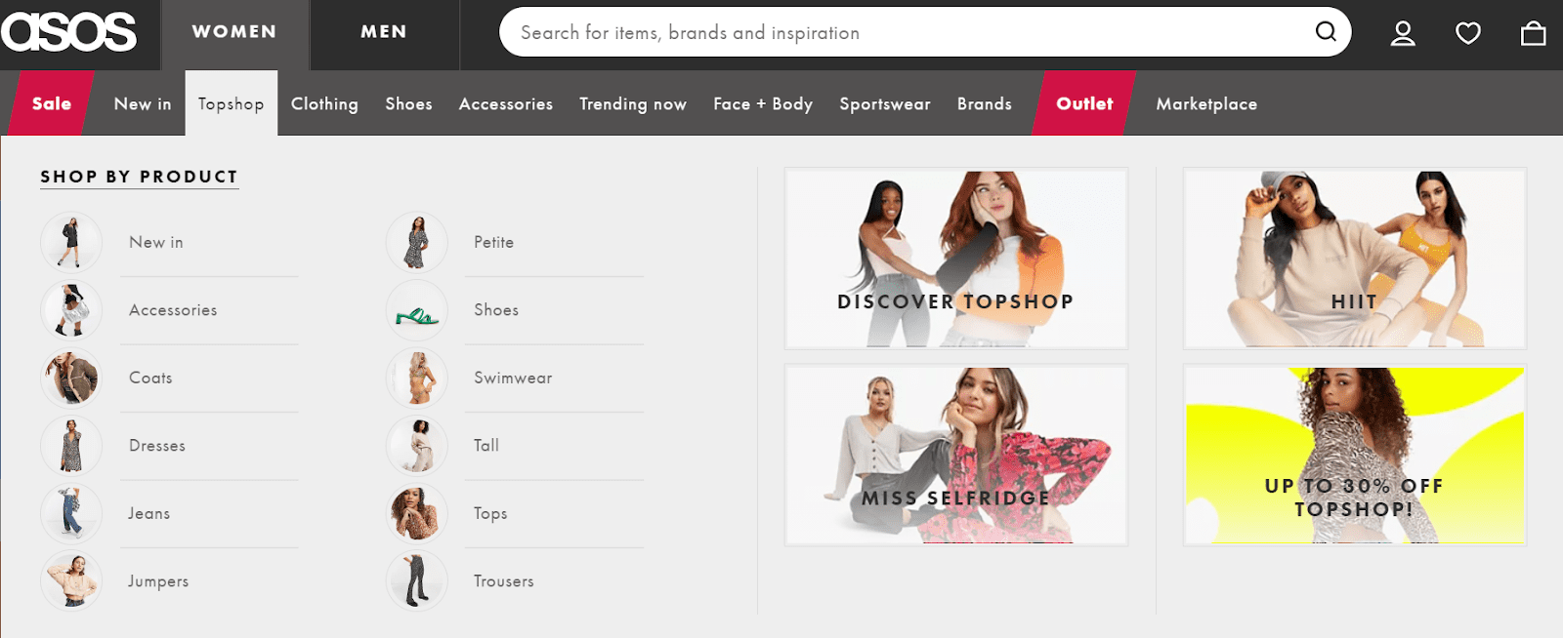
Task: Open the Brands menu
Action: pos(985,103)
